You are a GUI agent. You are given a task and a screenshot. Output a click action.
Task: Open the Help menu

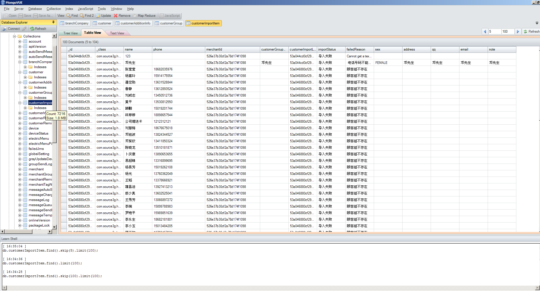tap(130, 9)
